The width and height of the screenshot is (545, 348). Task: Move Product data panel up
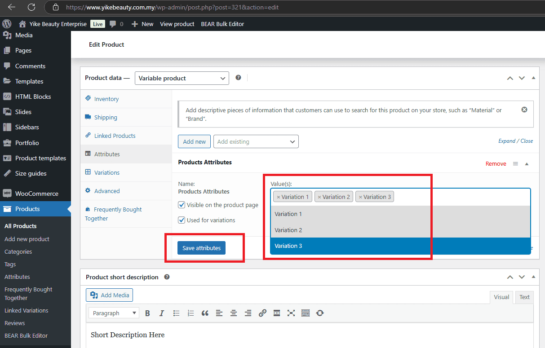pos(510,78)
